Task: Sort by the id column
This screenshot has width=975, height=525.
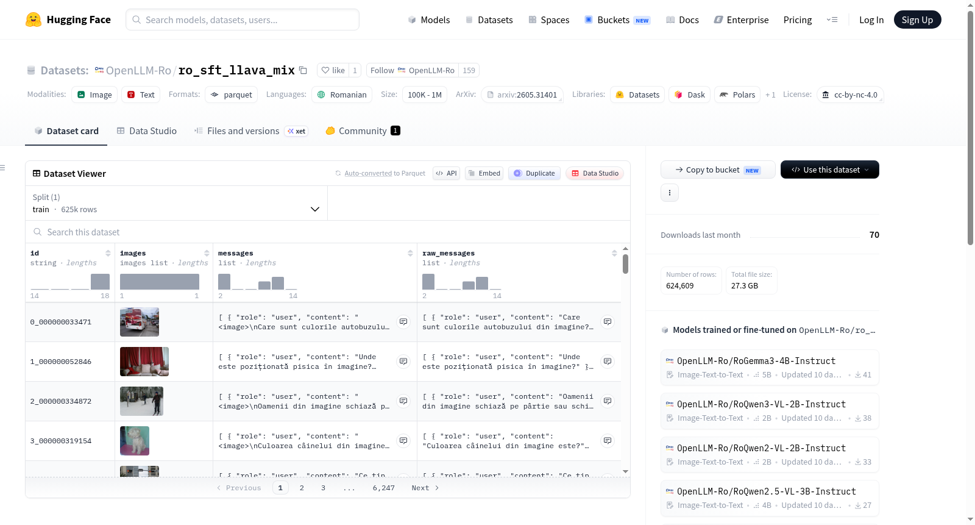Action: tap(108, 253)
